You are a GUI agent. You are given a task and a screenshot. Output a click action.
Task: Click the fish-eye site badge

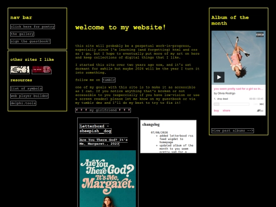coord(20,70)
